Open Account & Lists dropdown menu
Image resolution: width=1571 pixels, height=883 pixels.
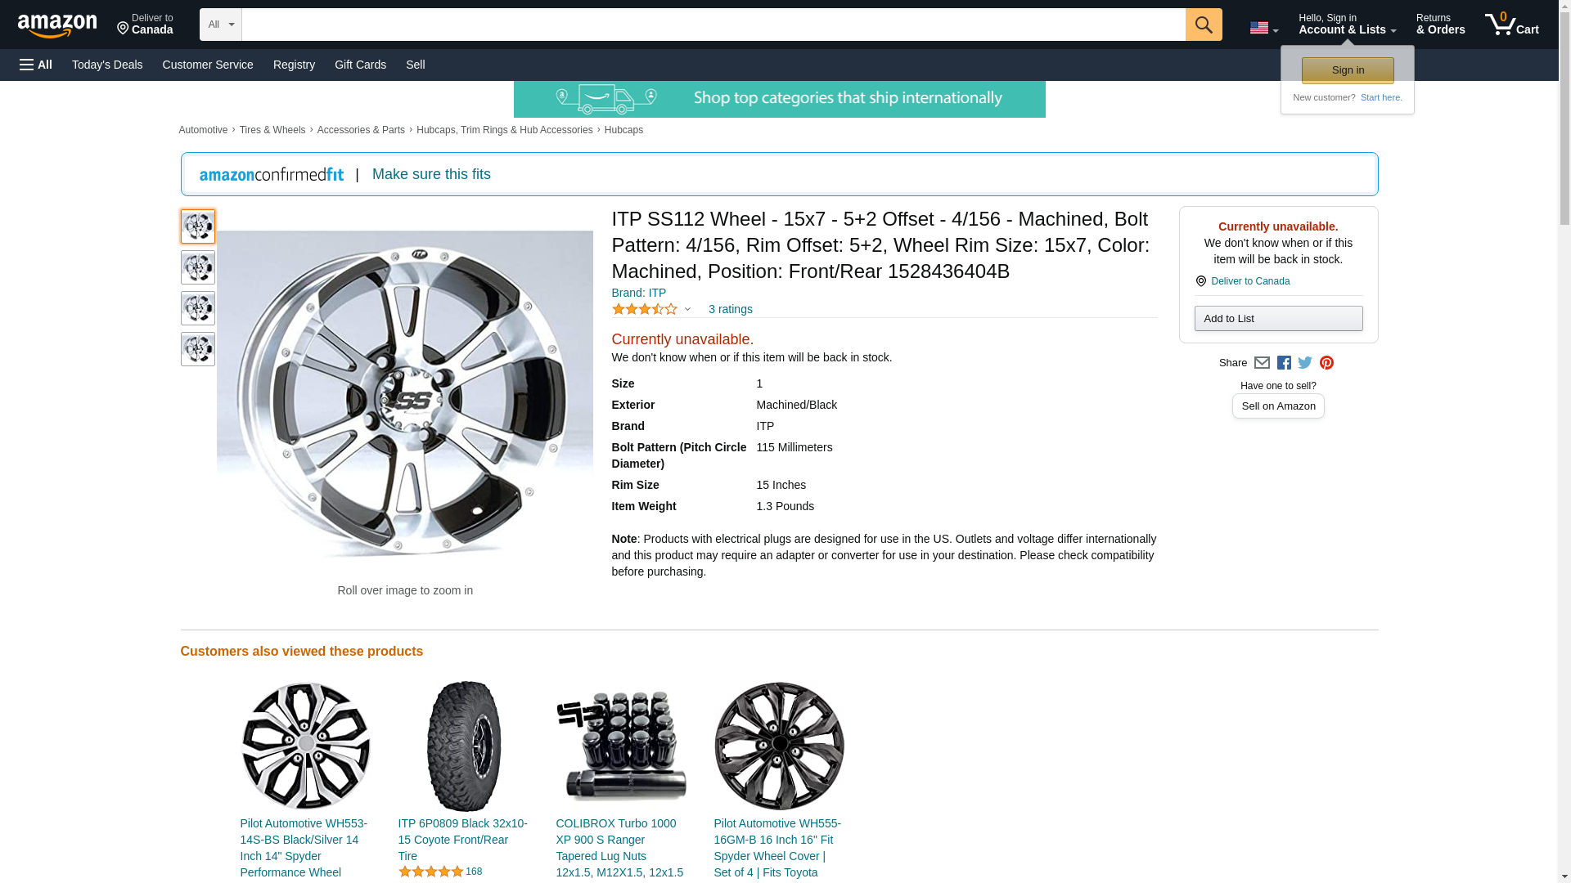point(1347,25)
